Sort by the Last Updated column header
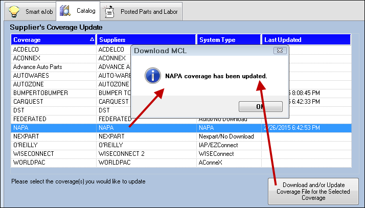365x208 pixels. (x=306, y=40)
